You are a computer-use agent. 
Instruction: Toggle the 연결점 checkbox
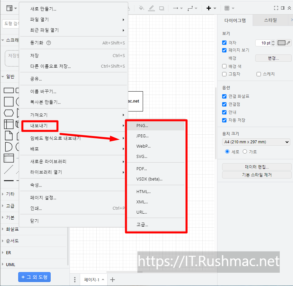point(224,104)
